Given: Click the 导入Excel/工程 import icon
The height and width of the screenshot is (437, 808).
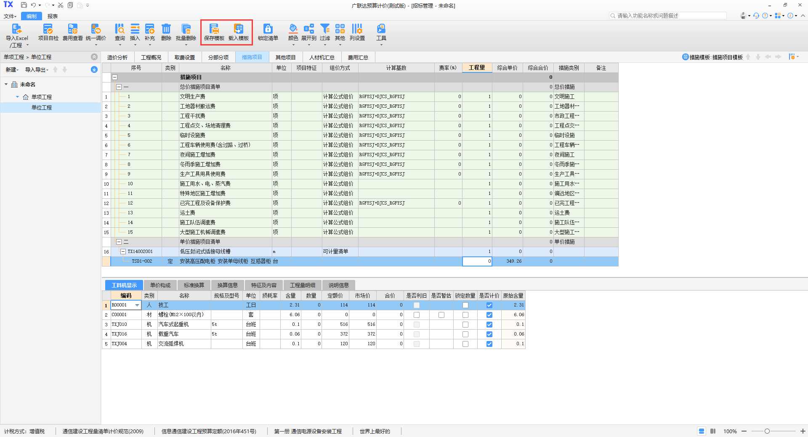Looking at the screenshot, I should click(16, 29).
